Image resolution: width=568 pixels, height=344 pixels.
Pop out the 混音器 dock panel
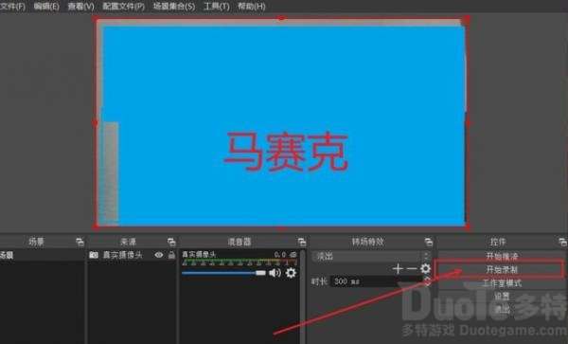[x=302, y=242]
